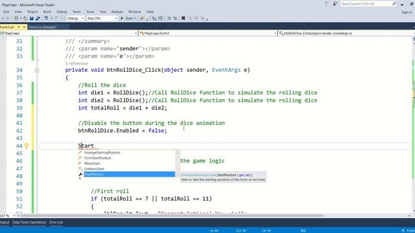The width and height of the screenshot is (415, 233).
Task: Open the Edit menu
Action: [6, 12]
